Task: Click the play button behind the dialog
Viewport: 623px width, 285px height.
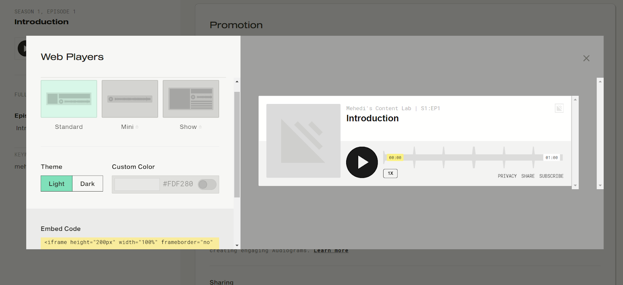Action: coord(22,49)
